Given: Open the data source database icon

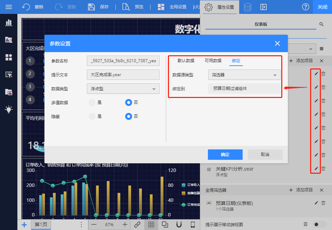Looking at the screenshot, I should (248, 7).
